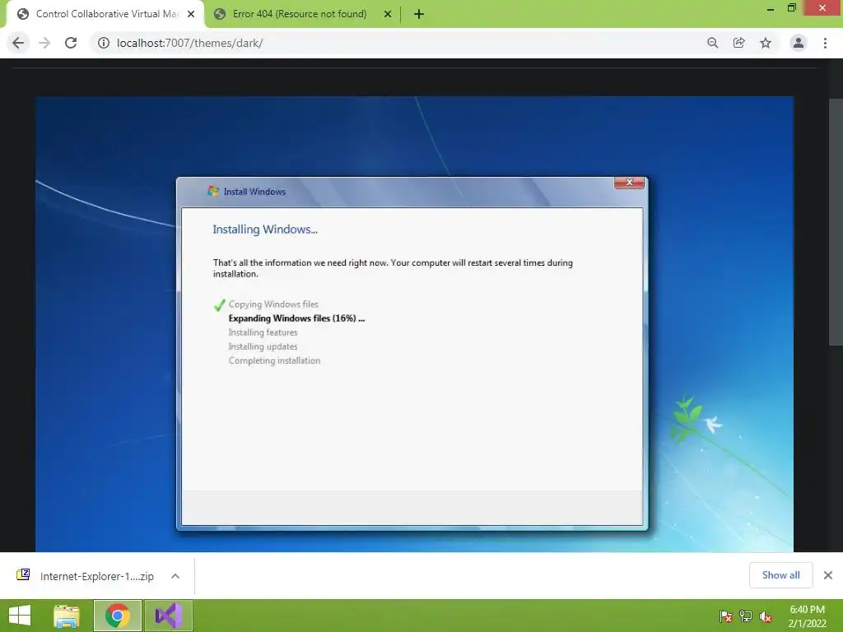
Task: Click the browser forward arrow
Action: tap(44, 43)
